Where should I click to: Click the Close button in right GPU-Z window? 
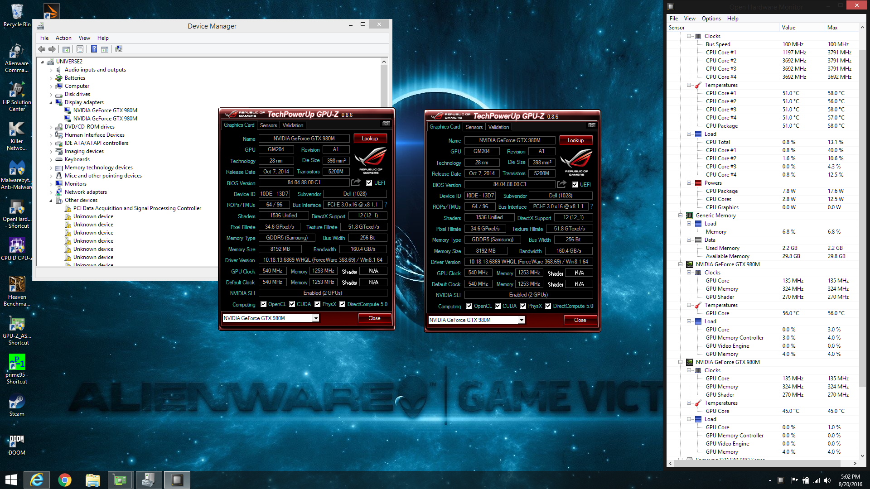click(580, 320)
